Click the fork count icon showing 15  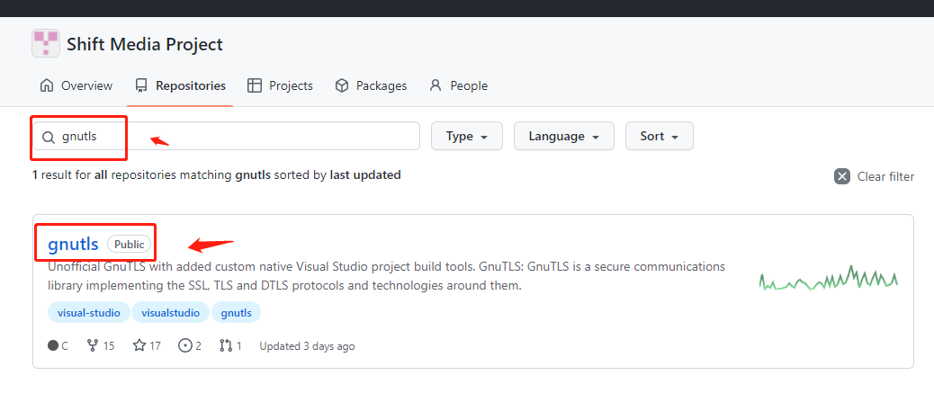pyautogui.click(x=92, y=345)
